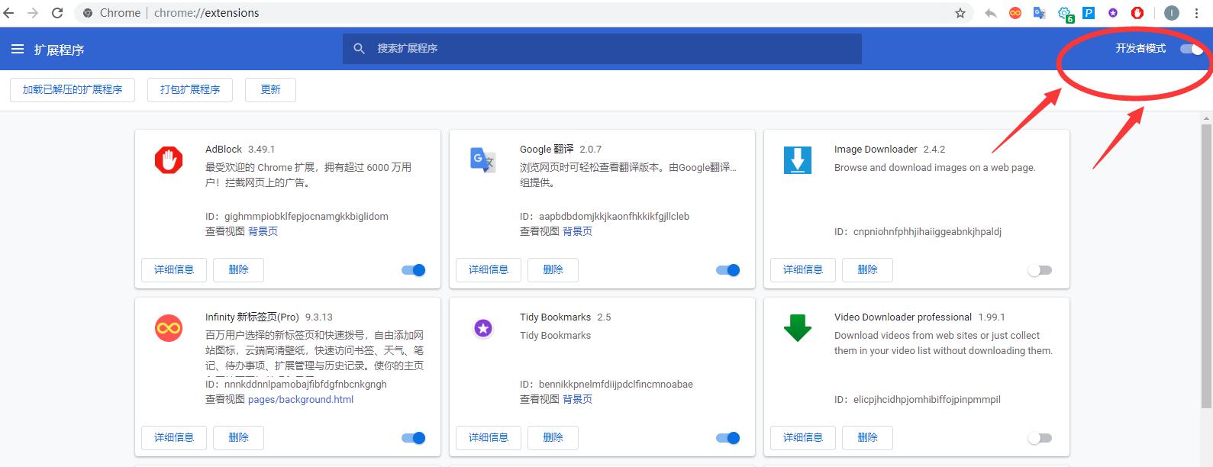Open AdBlock 详细信息
The width and height of the screenshot is (1213, 467).
[x=174, y=270]
